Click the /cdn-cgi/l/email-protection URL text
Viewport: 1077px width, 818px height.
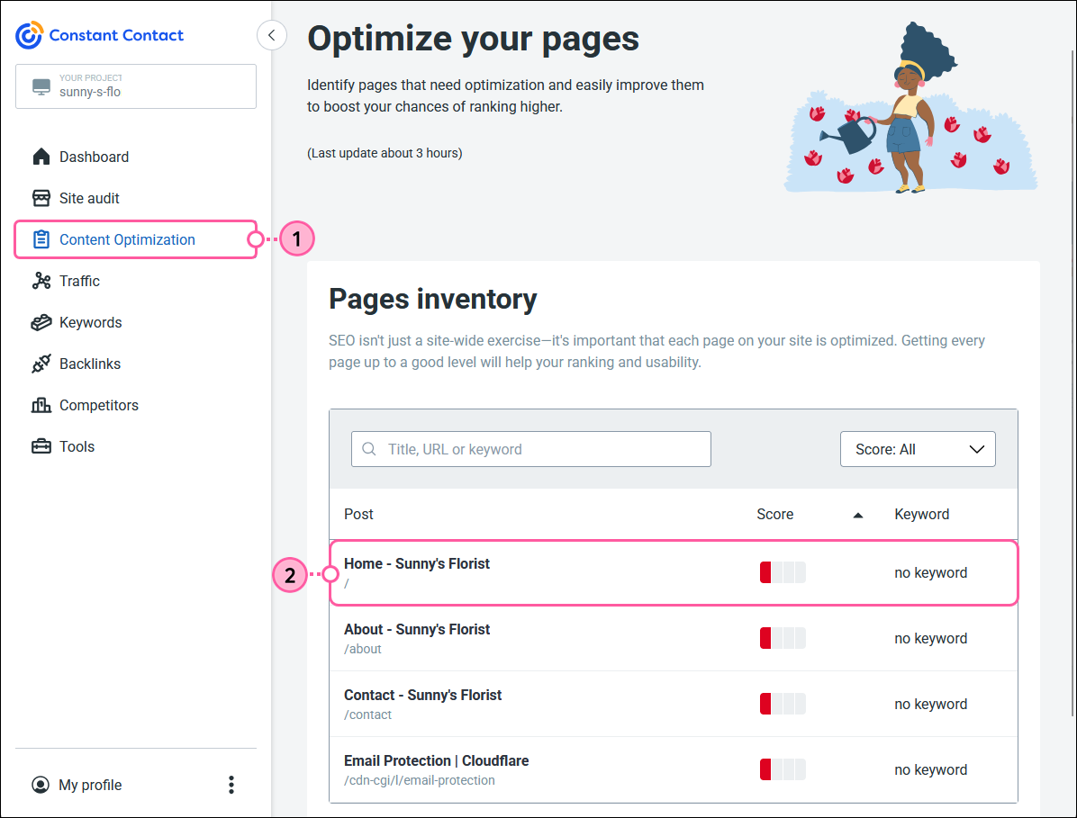(419, 780)
